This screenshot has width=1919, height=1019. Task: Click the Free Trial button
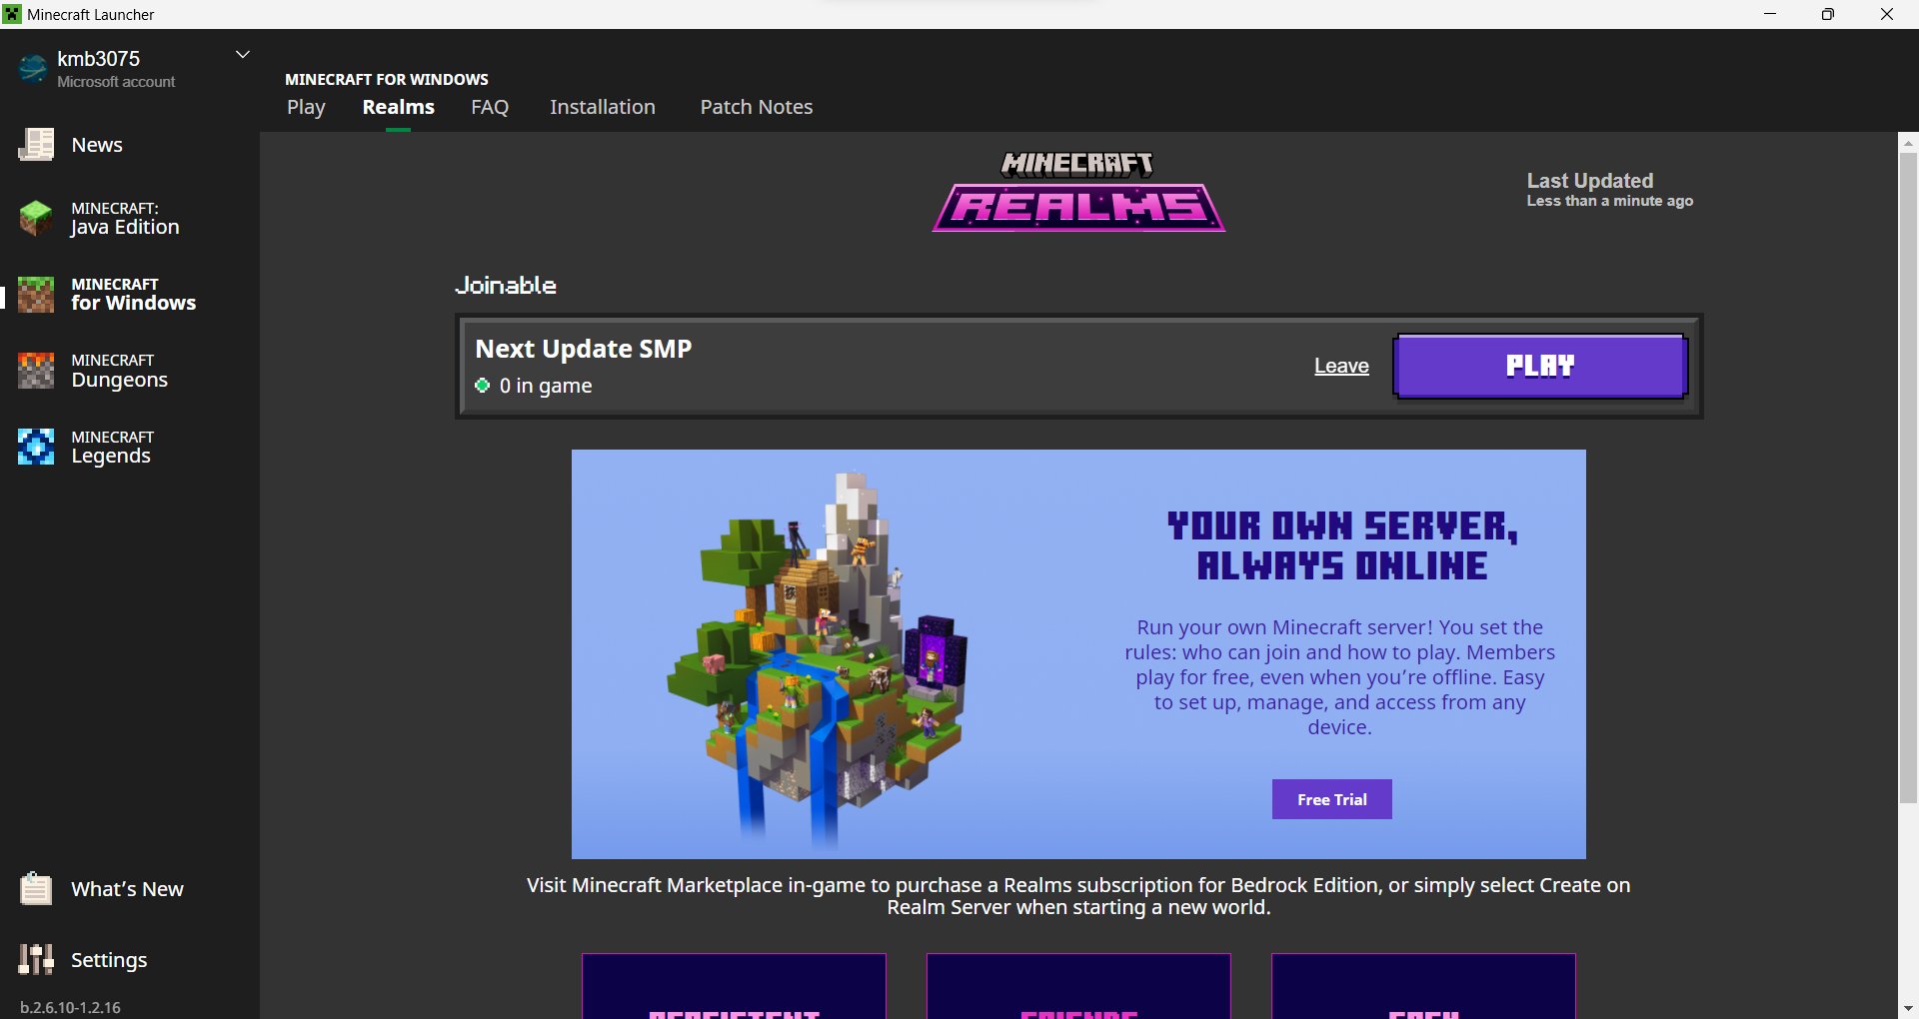coord(1331,799)
